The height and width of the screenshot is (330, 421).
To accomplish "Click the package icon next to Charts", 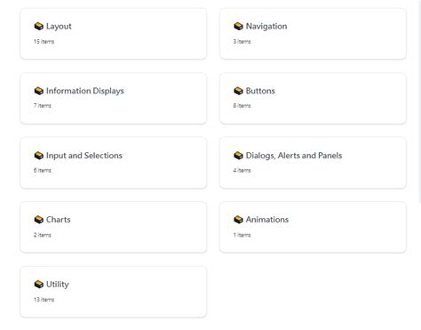I will [39, 220].
